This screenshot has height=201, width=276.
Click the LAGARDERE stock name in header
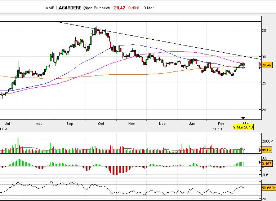69,8
